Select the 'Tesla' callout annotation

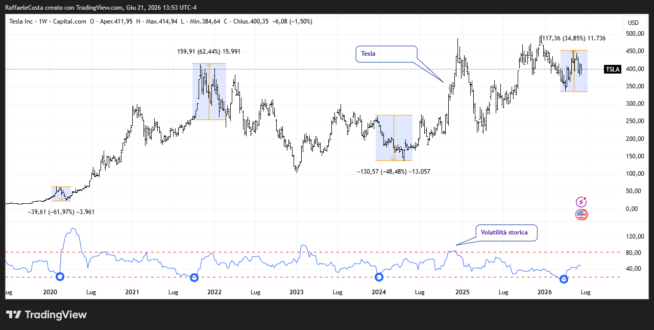386,54
